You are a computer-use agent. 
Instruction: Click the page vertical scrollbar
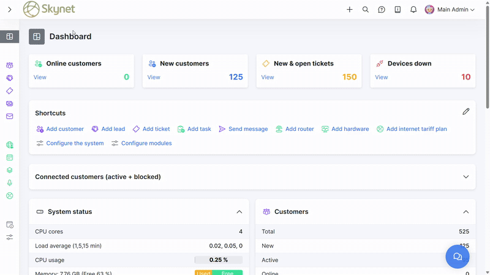tap(487, 56)
